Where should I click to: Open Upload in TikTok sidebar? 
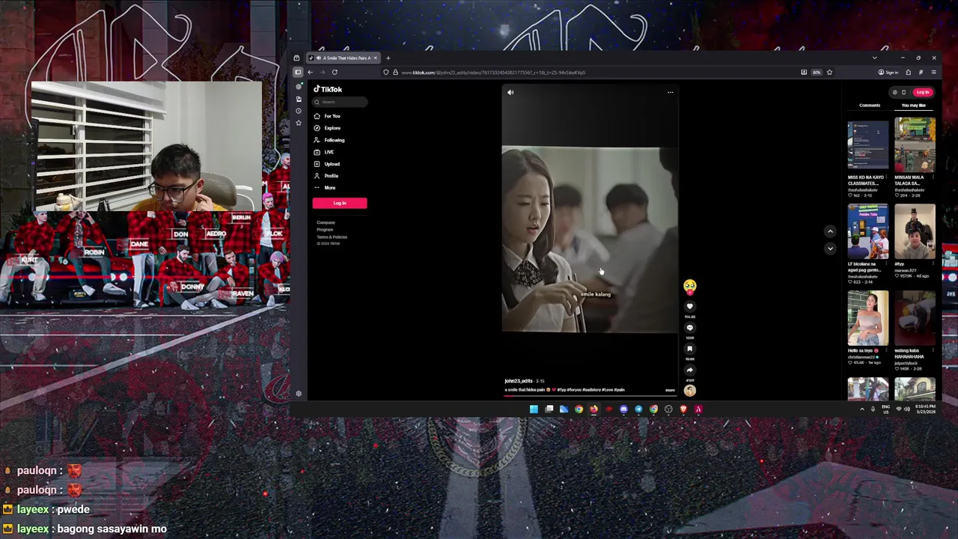(x=327, y=164)
